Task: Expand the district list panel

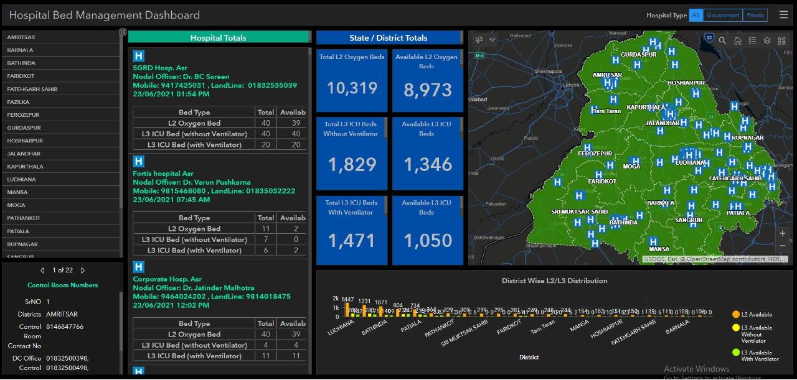Action: point(123,32)
